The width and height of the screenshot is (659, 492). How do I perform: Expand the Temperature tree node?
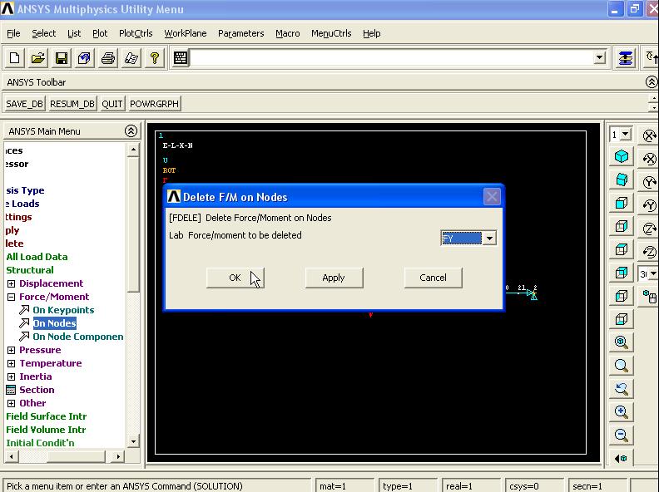(x=12, y=363)
